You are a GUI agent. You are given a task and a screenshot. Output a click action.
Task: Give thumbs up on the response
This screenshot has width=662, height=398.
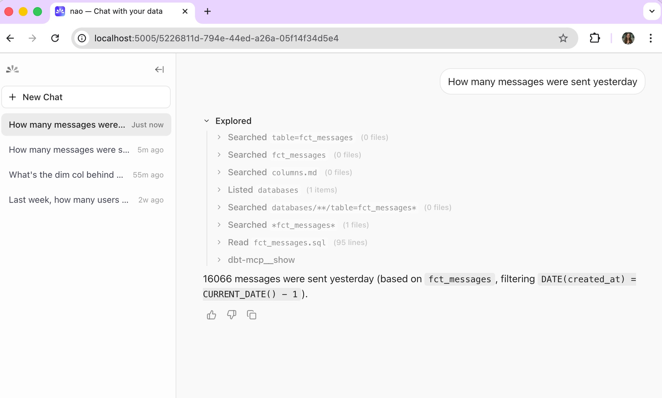click(211, 315)
